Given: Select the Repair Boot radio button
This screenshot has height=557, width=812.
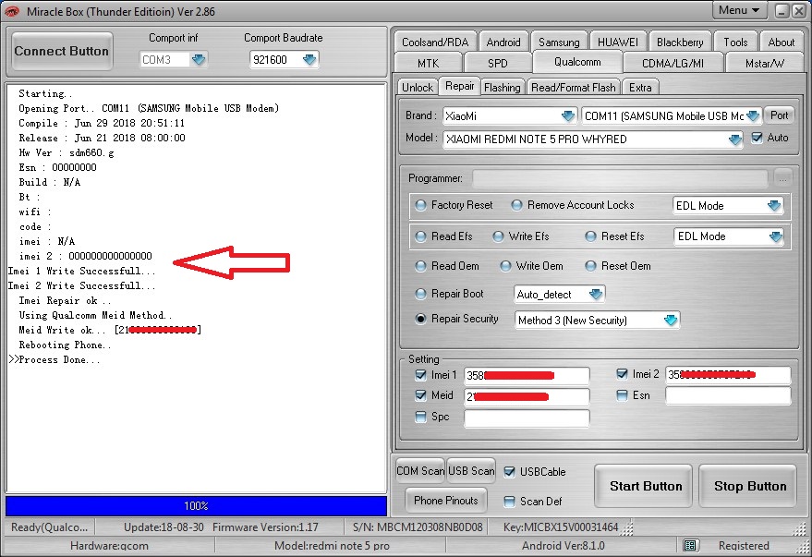Looking at the screenshot, I should [x=420, y=294].
